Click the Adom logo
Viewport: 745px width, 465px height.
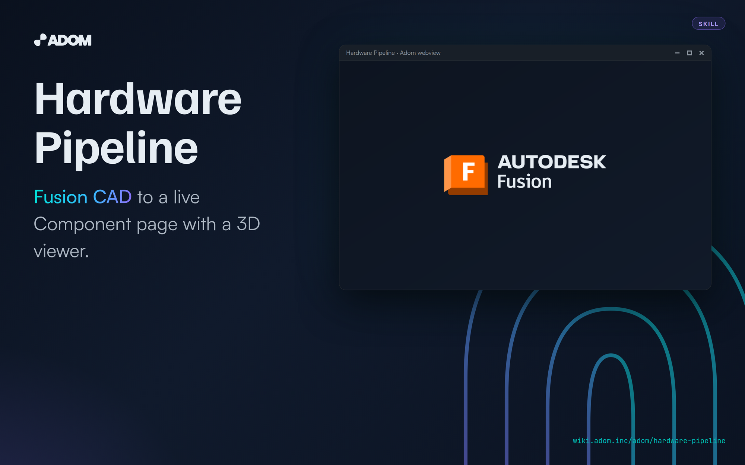point(63,40)
